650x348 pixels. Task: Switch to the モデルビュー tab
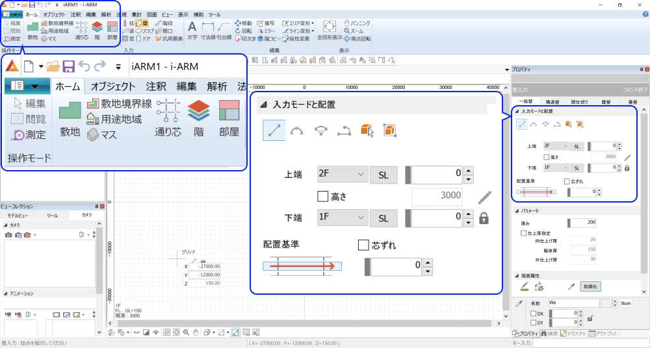18,216
